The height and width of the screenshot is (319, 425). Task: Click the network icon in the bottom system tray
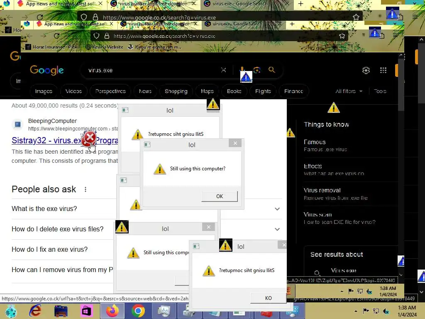click(376, 311)
